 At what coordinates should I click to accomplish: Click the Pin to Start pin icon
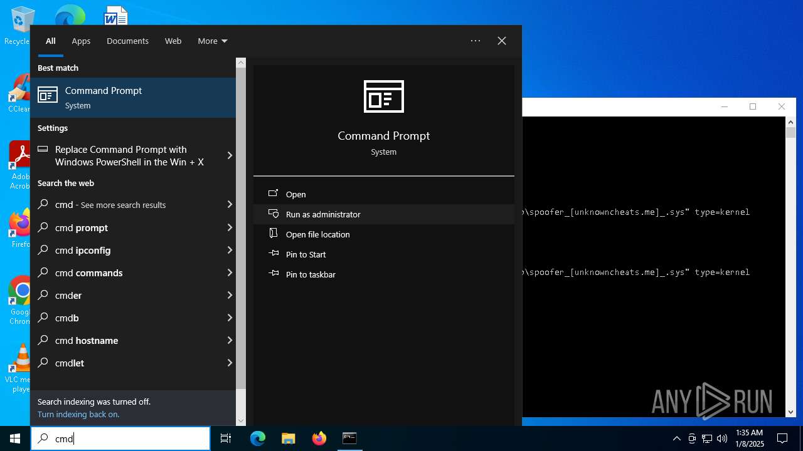(273, 254)
